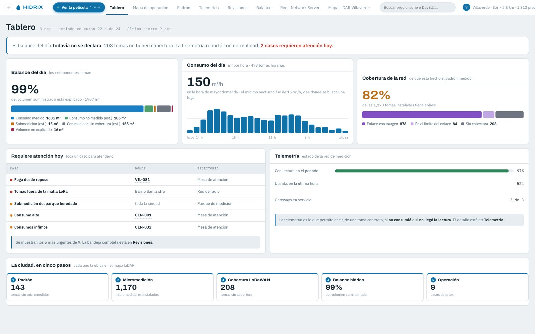Image resolution: width=535 pixels, height=334 pixels.
Task: Click step 4 Balance hídrico number badge
Action: pyautogui.click(x=328, y=280)
